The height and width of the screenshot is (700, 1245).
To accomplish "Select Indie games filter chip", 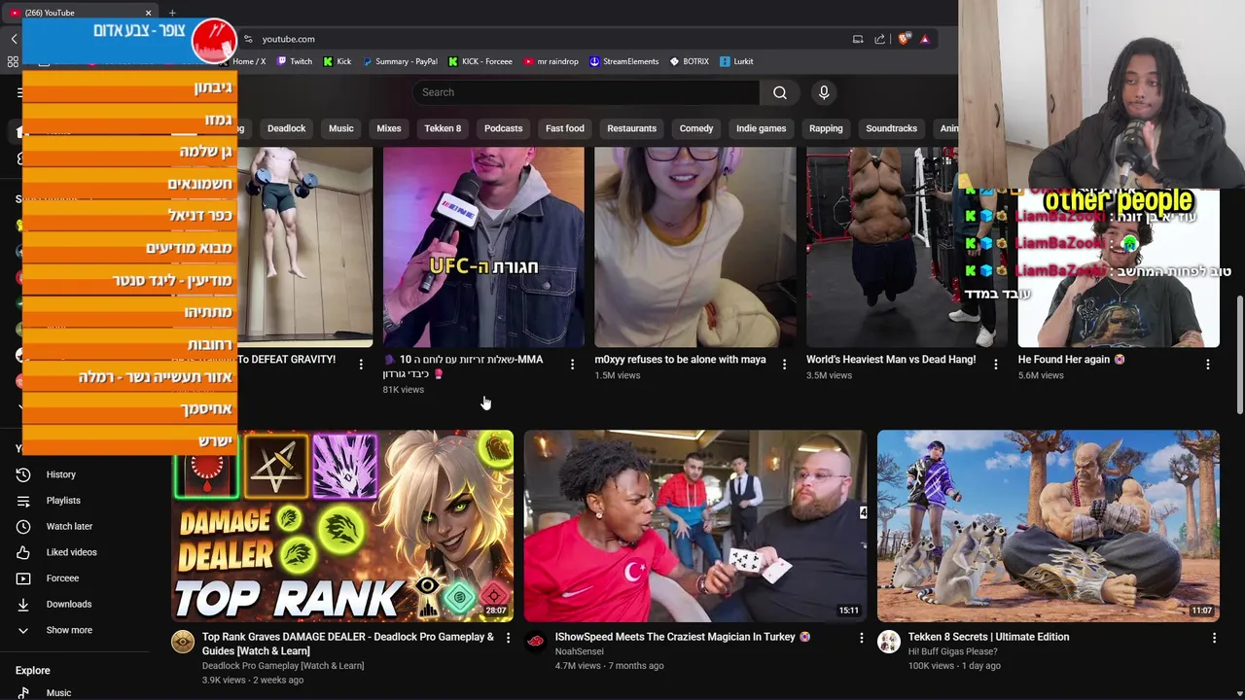I will point(761,128).
